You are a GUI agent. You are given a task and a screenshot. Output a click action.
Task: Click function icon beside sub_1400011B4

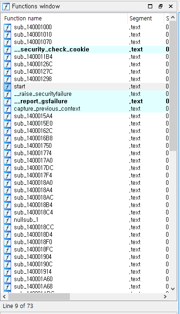pyautogui.click(x=7, y=57)
